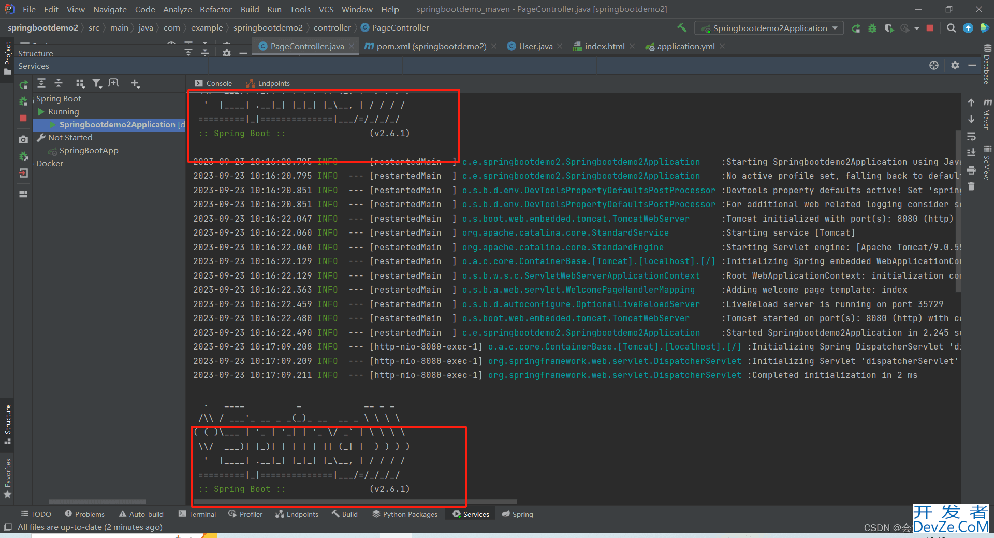The height and width of the screenshot is (538, 994).
Task: Open the Terminal tool window
Action: coord(197,514)
